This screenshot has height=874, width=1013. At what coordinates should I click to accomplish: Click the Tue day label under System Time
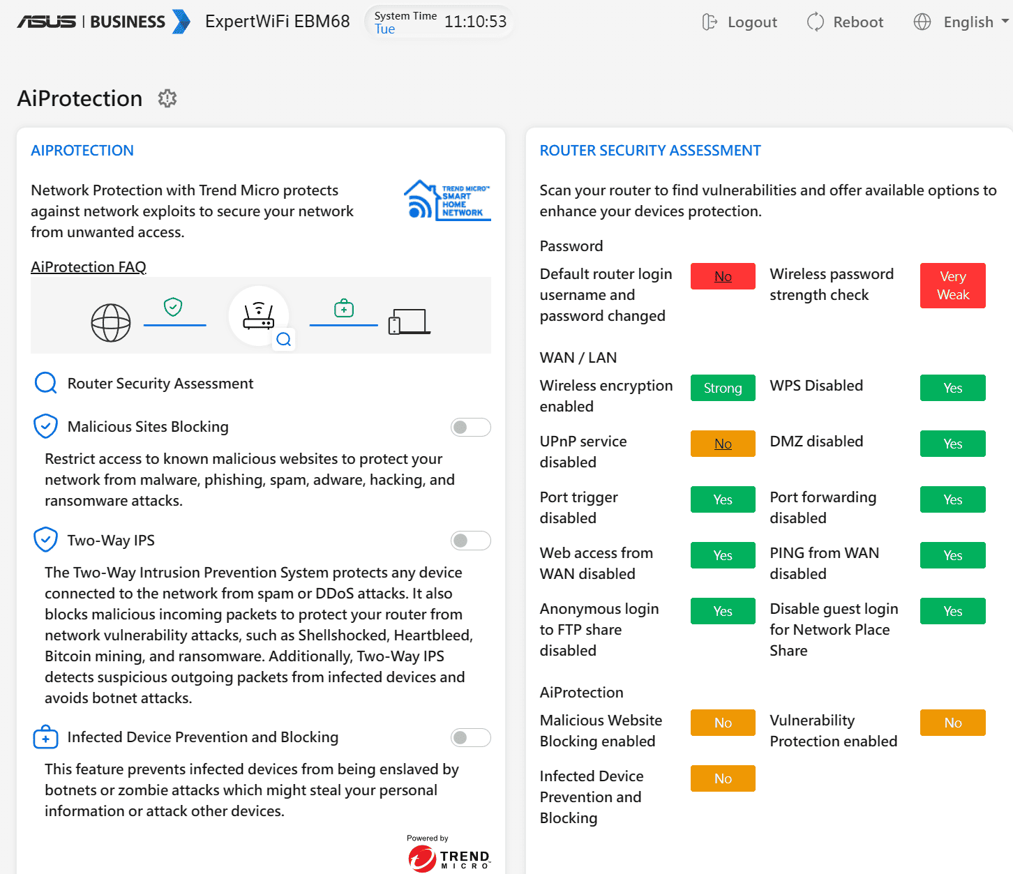[x=384, y=29]
